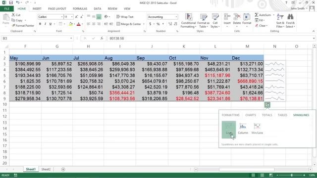317x178 pixels.
Task: Toggle Middle Align vertical alignment
Action: [94, 17]
